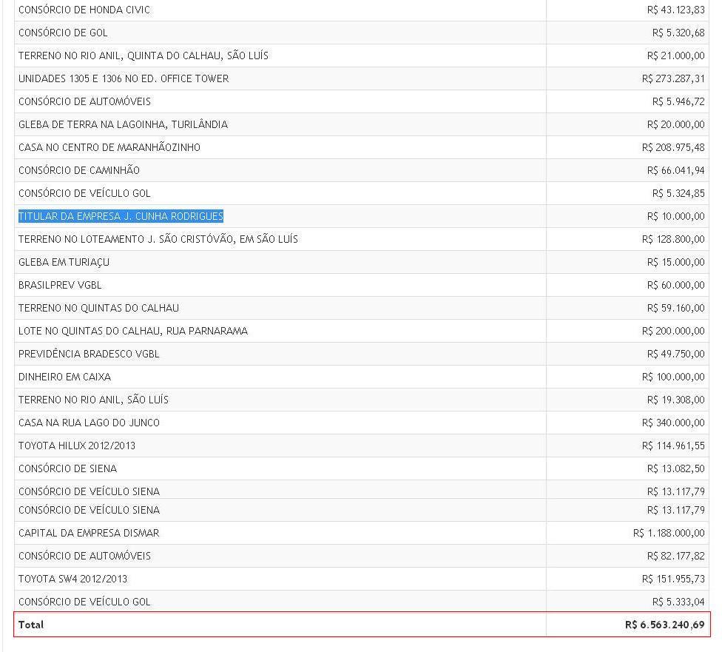Click 'UNIDADES 1305 E 1306 NO ED. OFFICE TOWER'
The height and width of the screenshot is (652, 722).
124,78
